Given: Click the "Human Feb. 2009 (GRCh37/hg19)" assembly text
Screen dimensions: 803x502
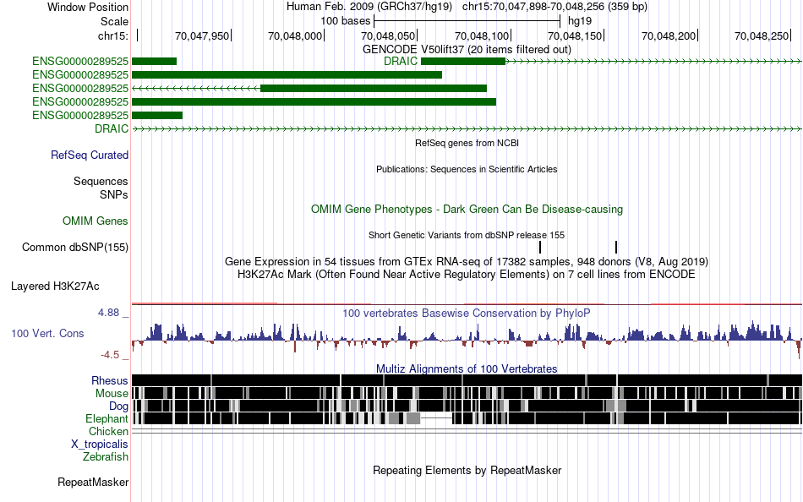Looking at the screenshot, I should point(369,7).
